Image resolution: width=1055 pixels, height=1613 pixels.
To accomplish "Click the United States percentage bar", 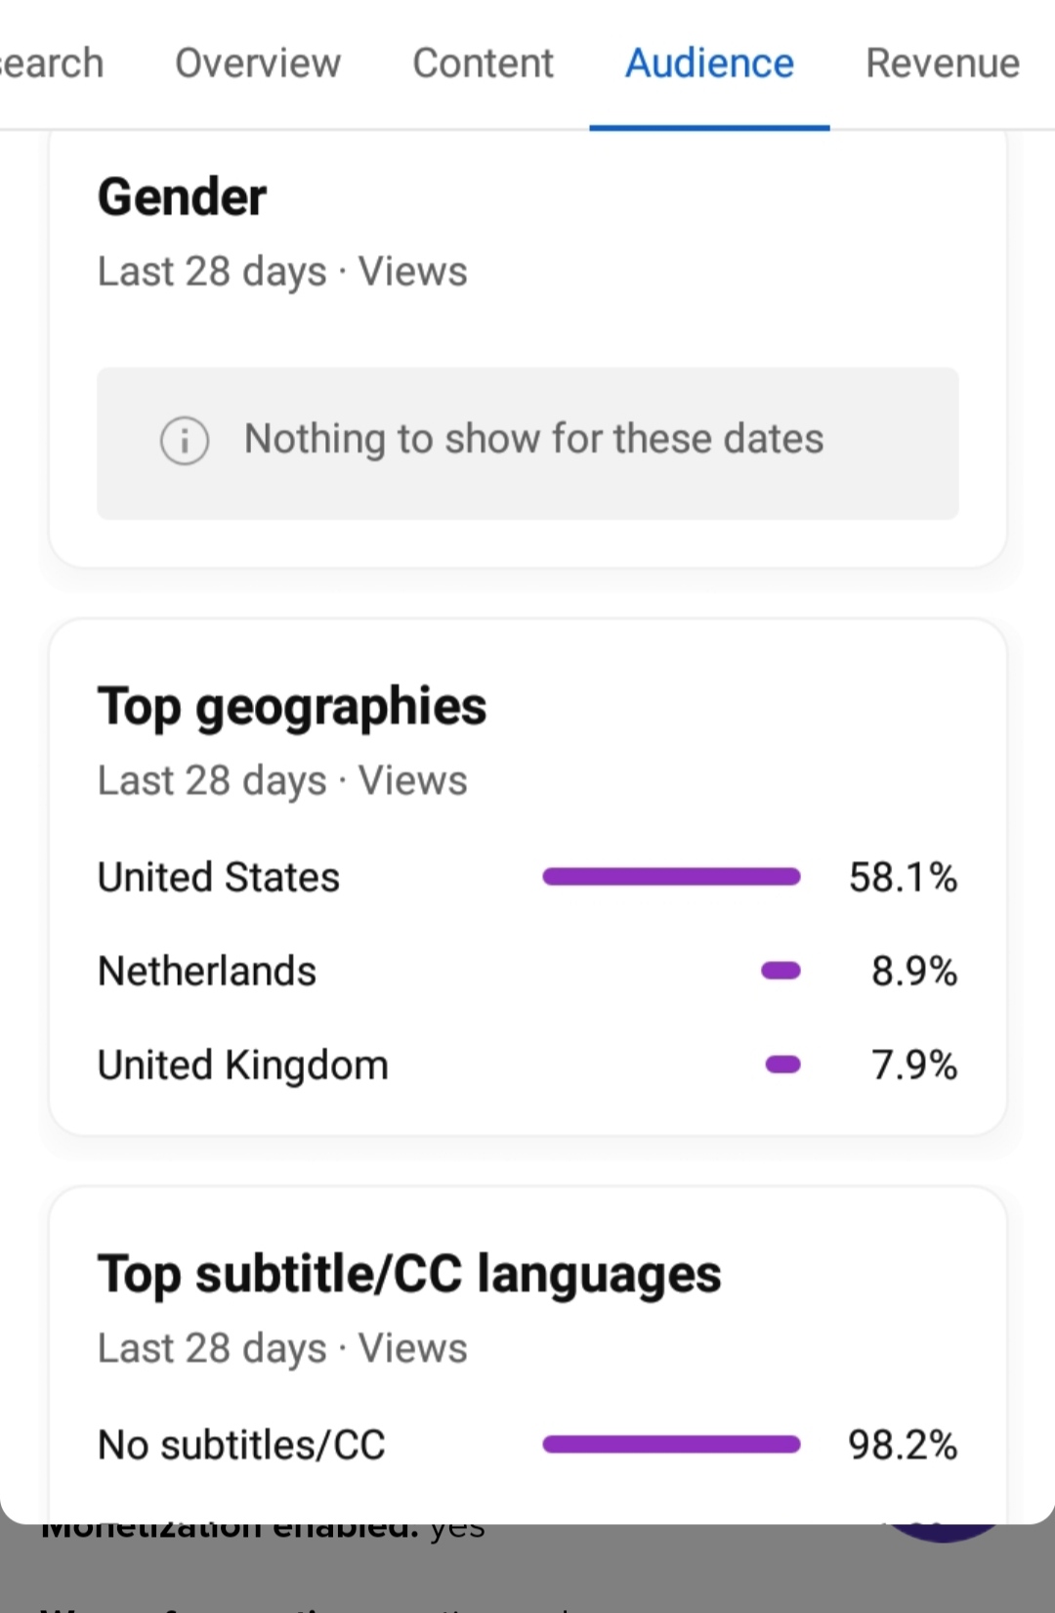I will pos(671,877).
